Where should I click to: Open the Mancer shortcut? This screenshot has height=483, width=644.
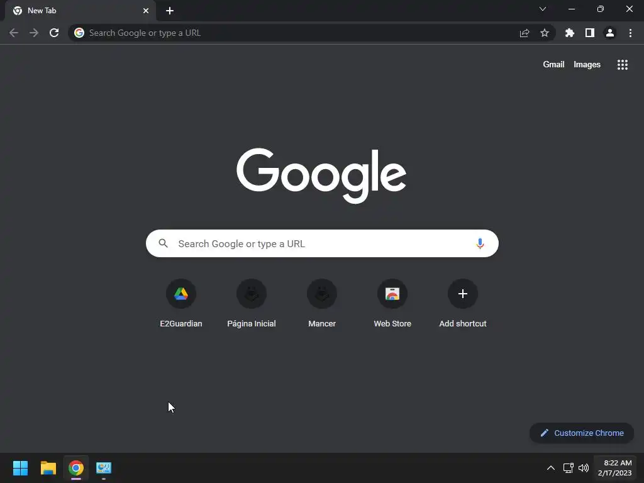(x=322, y=303)
